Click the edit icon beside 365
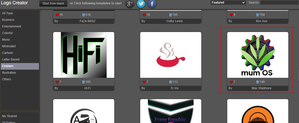Image resolution: width=299 pixels, height=123 pixels. pyautogui.click(x=84, y=82)
